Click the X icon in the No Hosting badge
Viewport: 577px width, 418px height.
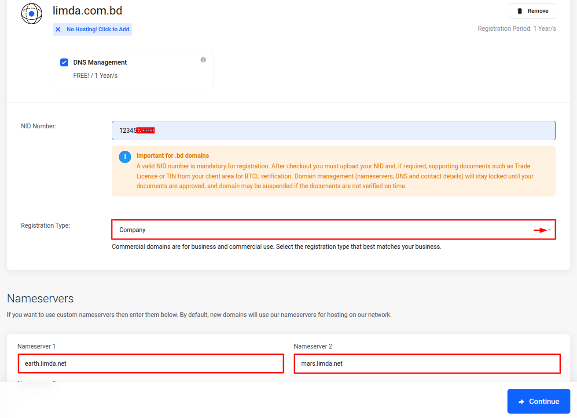(58, 29)
